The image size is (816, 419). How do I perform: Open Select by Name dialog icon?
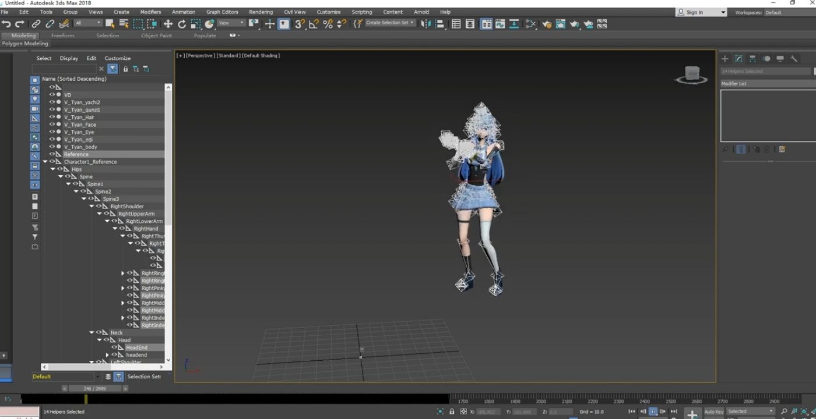pyautogui.click(x=124, y=24)
